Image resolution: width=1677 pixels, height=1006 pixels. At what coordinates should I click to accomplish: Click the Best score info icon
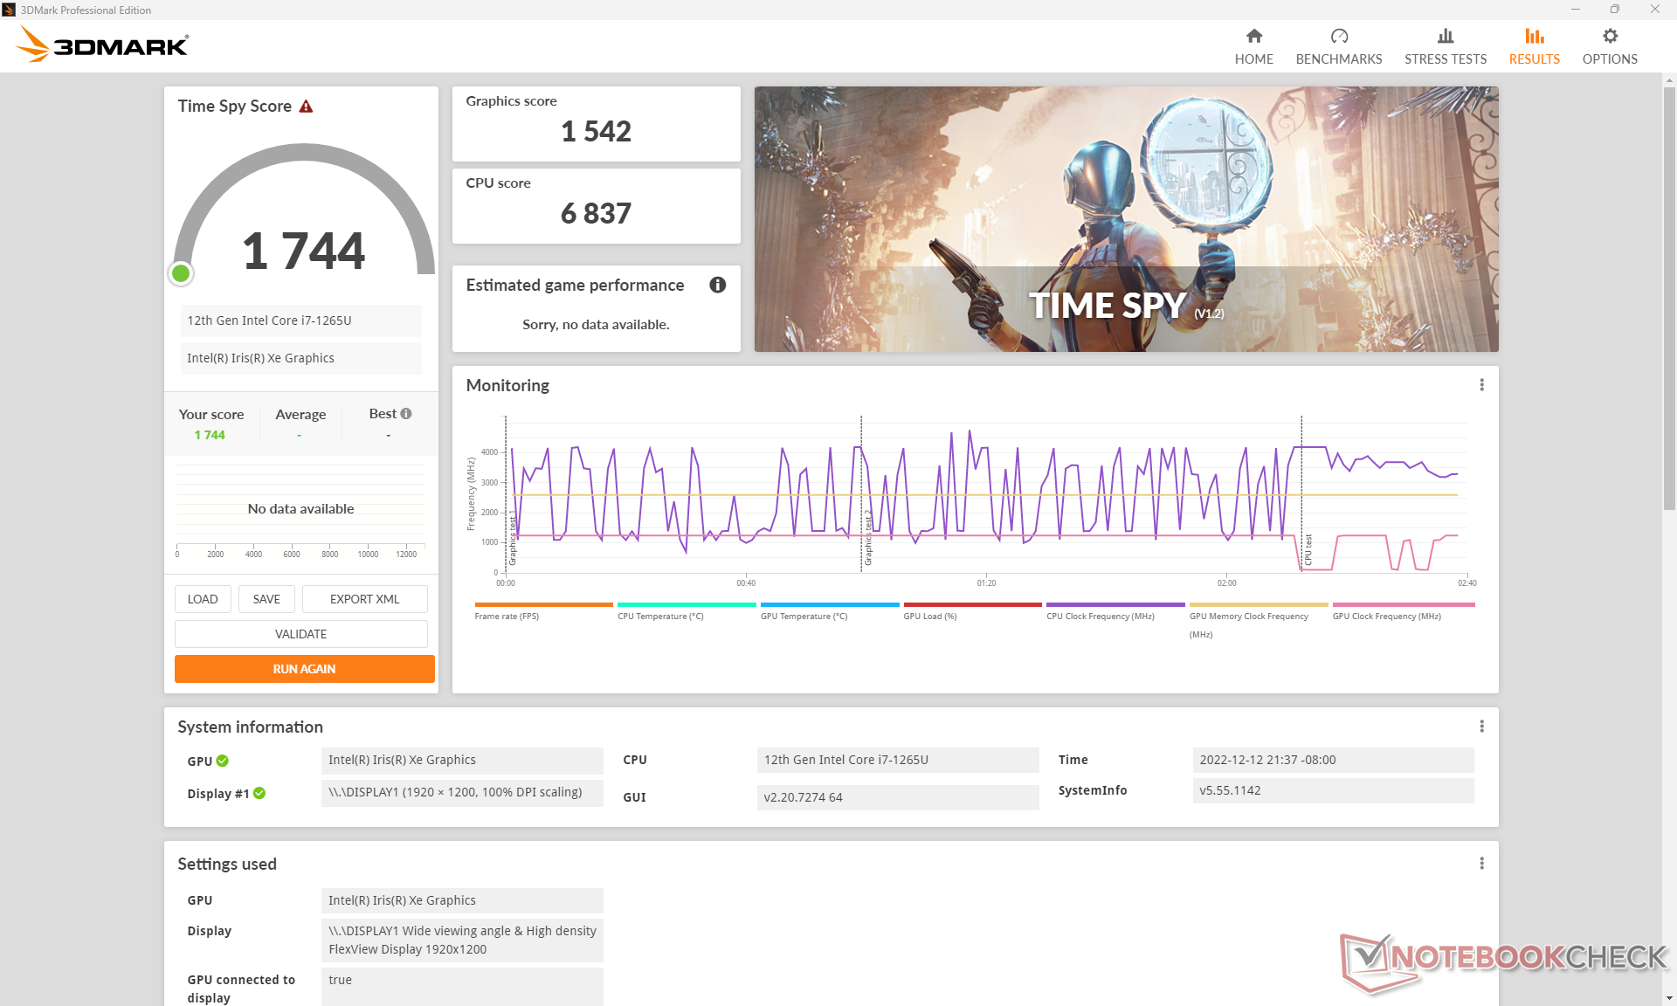[406, 414]
